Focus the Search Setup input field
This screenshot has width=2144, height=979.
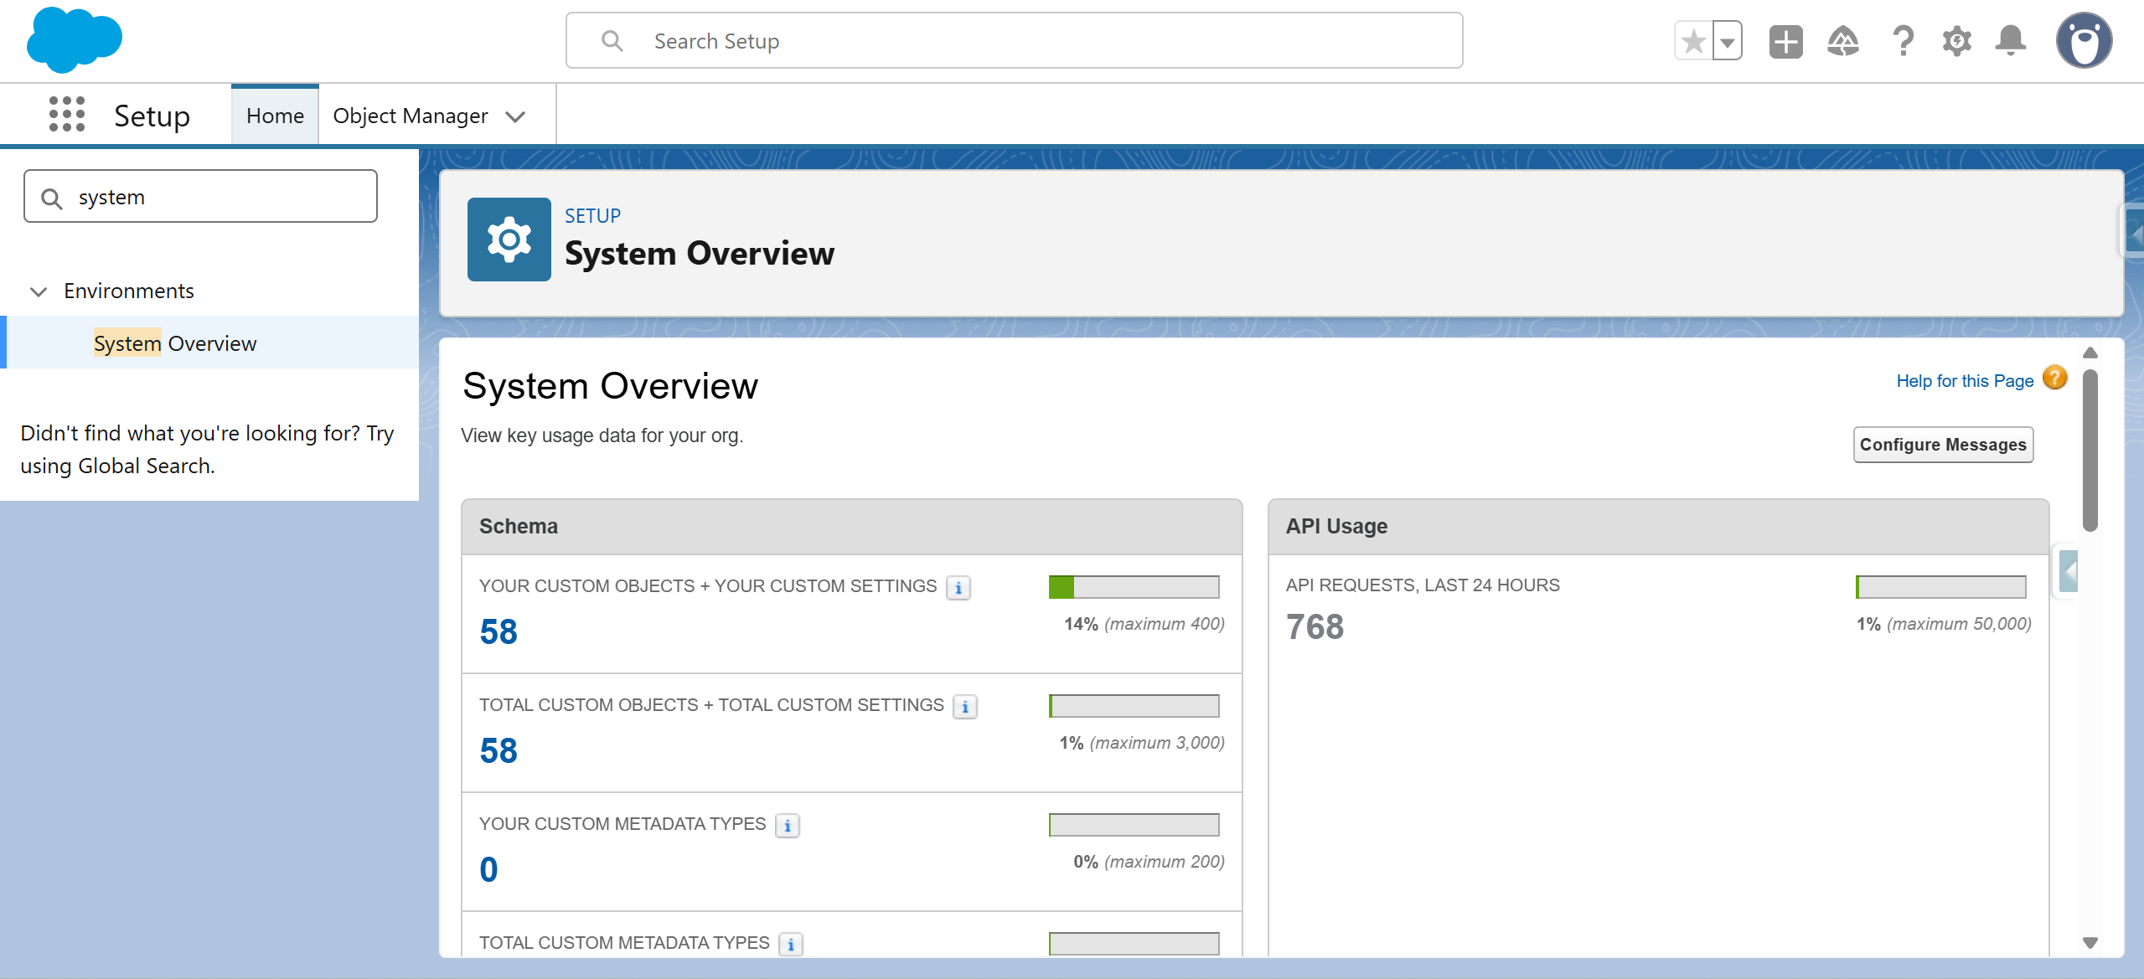[1014, 41]
